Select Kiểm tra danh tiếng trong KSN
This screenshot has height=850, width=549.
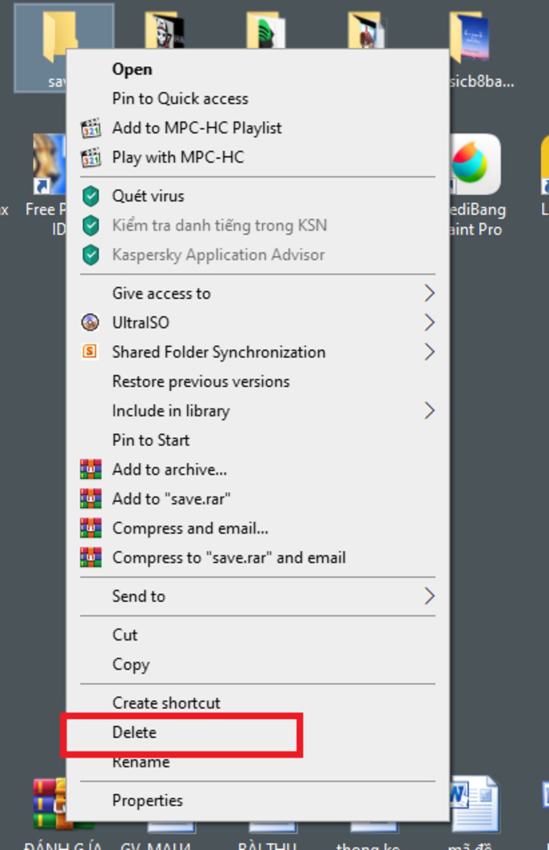tap(219, 225)
